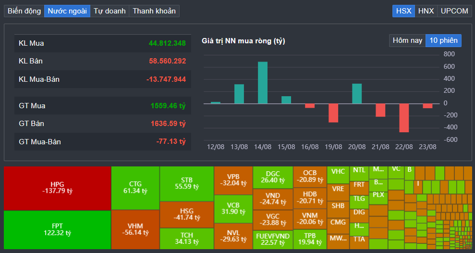Click the red HPG treemap tile
This screenshot has height=253, width=475.
point(57,188)
